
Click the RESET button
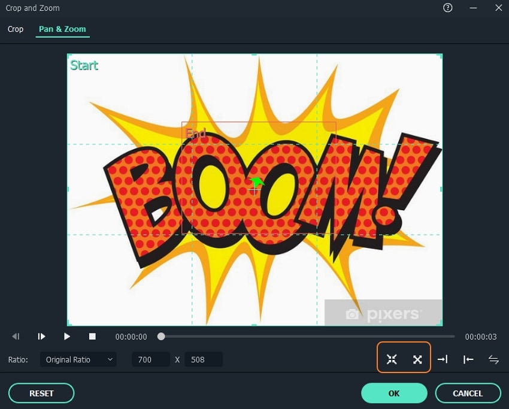click(41, 393)
